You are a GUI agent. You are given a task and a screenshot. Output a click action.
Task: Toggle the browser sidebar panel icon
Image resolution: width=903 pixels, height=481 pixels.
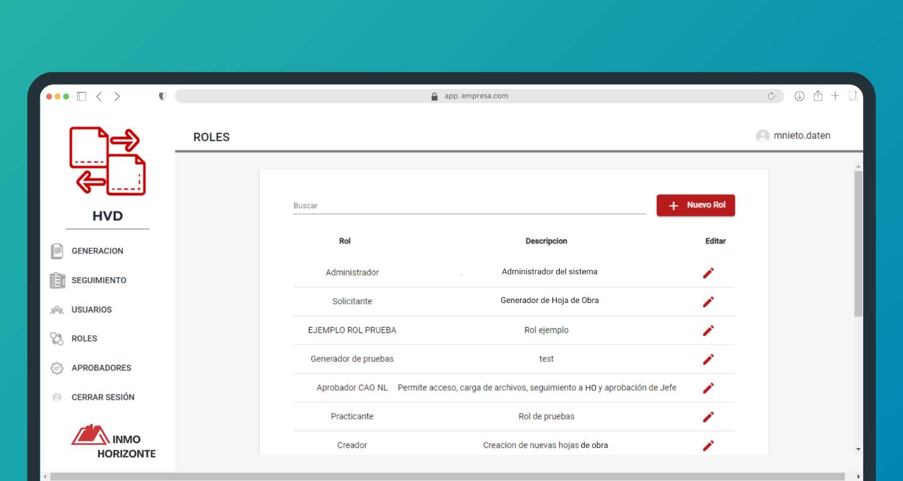(82, 96)
